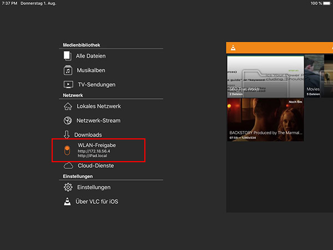Click the VLC cone icon beside Über VLC
The image size is (333, 250).
pos(67,202)
